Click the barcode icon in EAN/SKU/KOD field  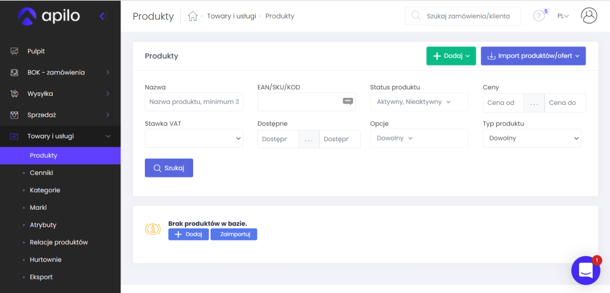348,102
